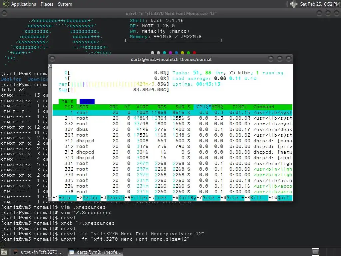Select process row PID 309
This screenshot has width=341, height=256.
[x=172, y=135]
